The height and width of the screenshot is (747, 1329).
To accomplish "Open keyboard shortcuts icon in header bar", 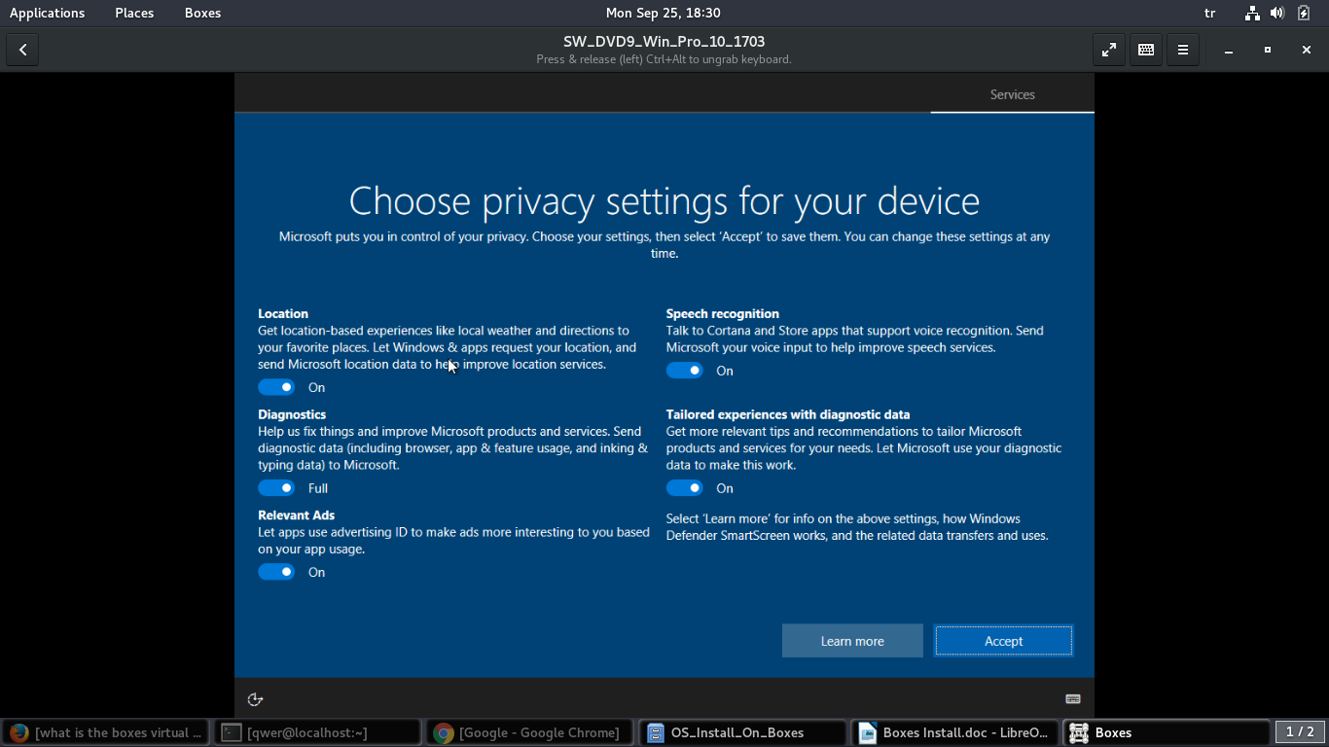I will pyautogui.click(x=1146, y=50).
